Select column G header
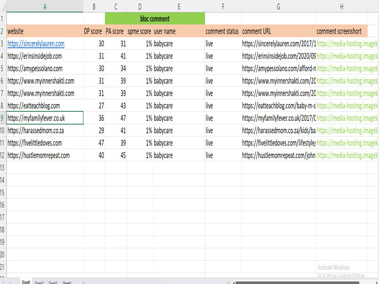The width and height of the screenshot is (379, 284). point(279,6)
